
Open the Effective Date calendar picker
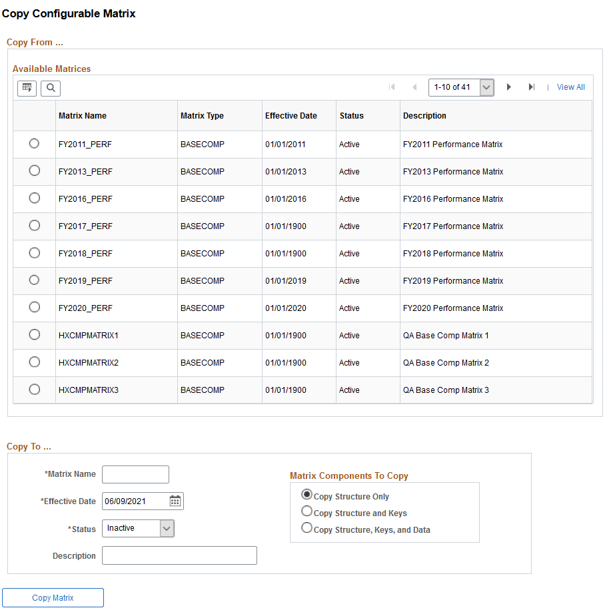coord(175,501)
